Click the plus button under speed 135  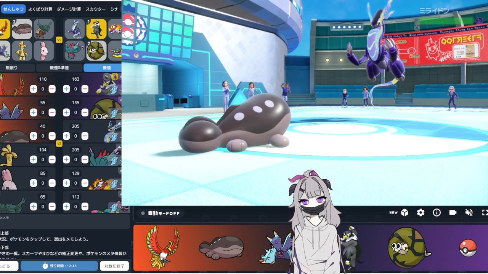(66, 113)
